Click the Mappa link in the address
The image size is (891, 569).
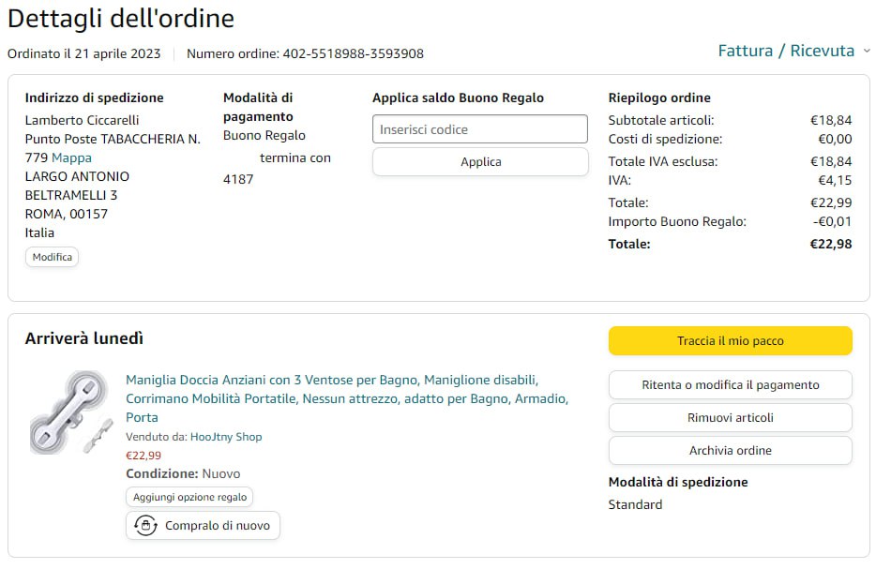(71, 157)
